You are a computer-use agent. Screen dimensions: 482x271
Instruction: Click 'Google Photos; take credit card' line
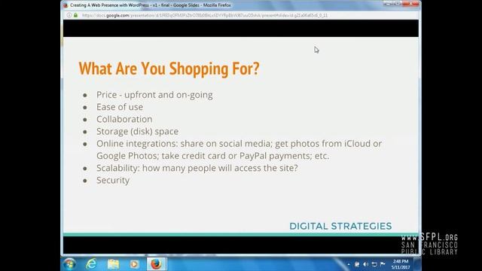pos(212,156)
